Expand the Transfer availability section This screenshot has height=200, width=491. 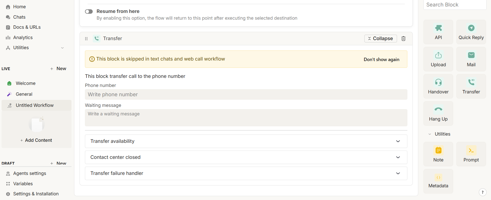point(246,141)
